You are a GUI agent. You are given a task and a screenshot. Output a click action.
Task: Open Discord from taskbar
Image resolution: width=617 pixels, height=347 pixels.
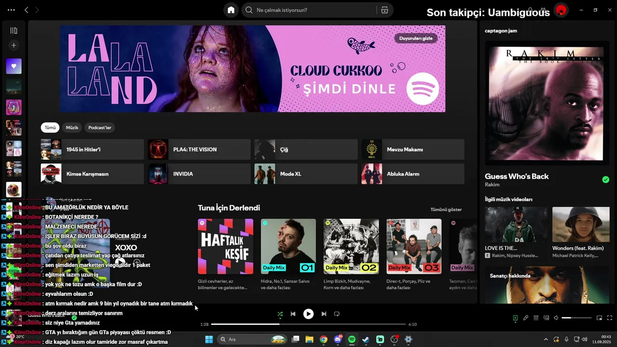[x=338, y=339]
